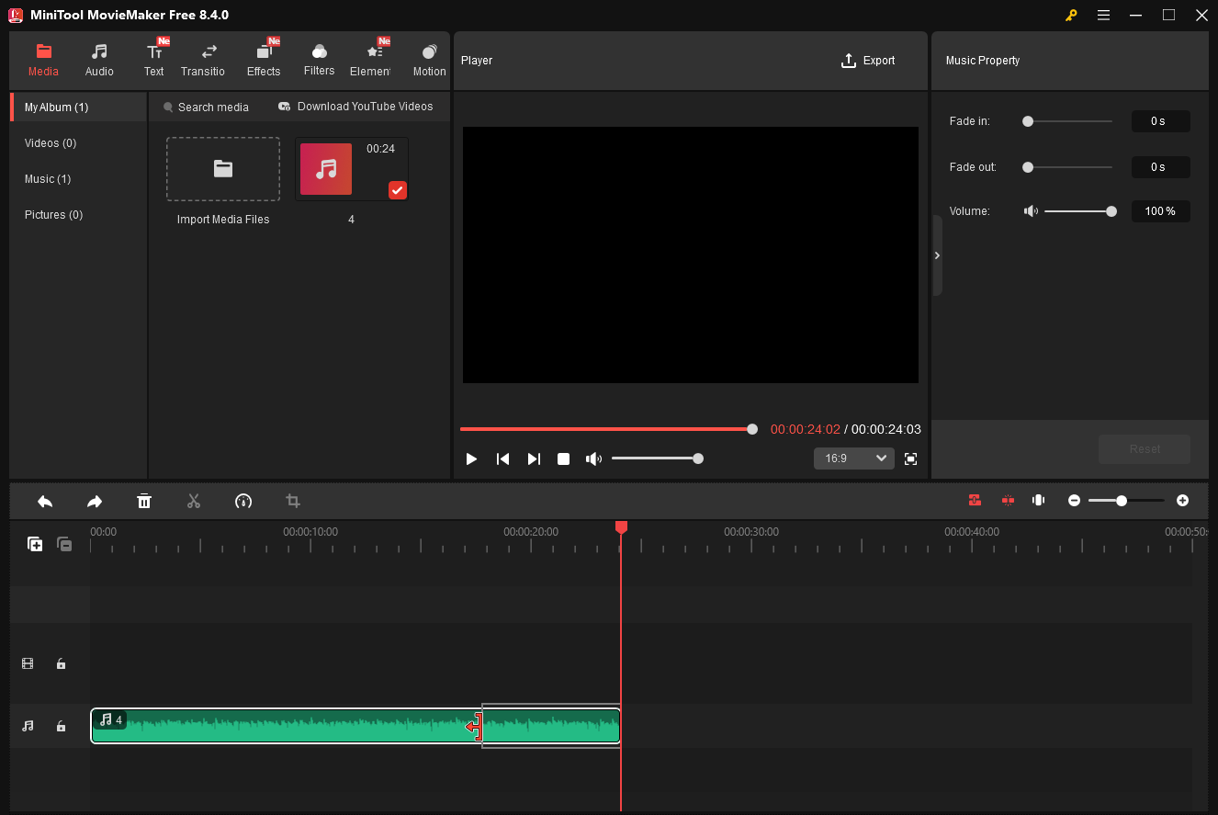
Task: Switch to the Audio tab
Action: [x=99, y=60]
